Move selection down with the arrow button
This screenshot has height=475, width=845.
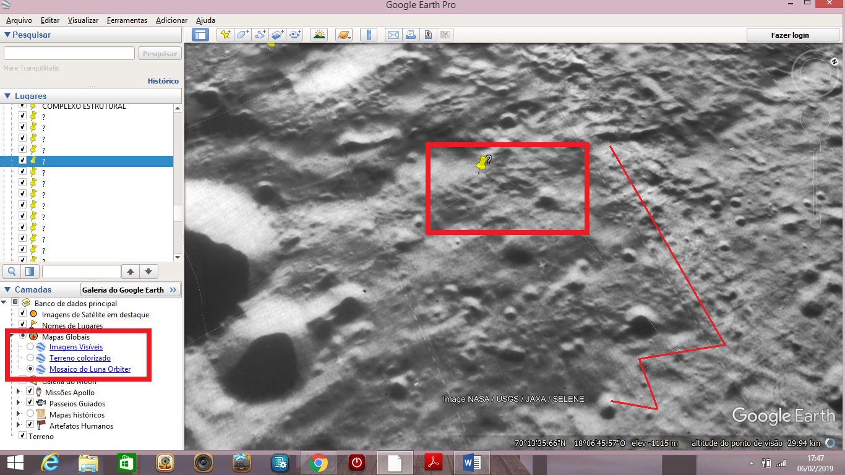pos(149,271)
